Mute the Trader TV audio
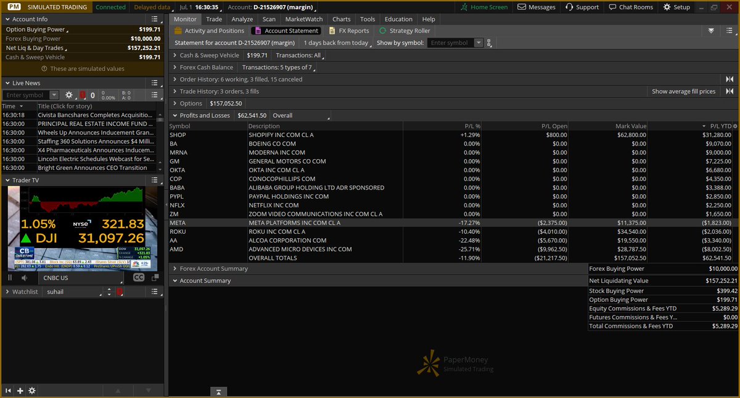This screenshot has width=740, height=398. pos(25,278)
